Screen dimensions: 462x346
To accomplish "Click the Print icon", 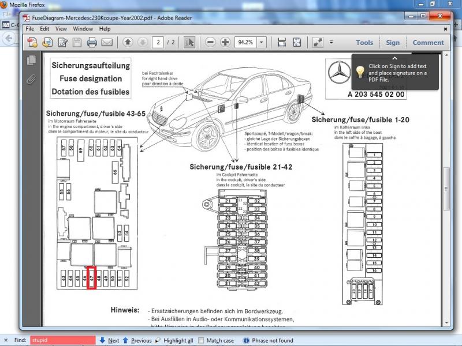I will tap(92, 42).
